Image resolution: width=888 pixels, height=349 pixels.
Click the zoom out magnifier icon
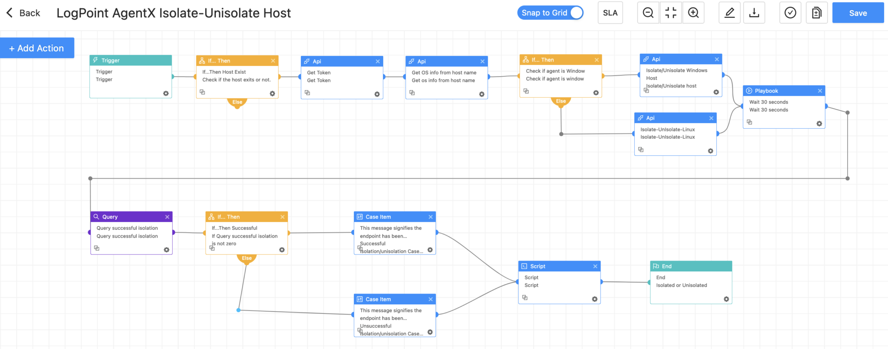click(648, 13)
